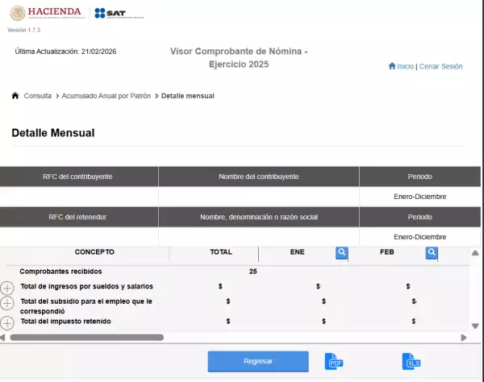This screenshot has width=484, height=382.
Task: Open Acumulado Anual por Patrón breadcrumb
Action: (x=106, y=96)
